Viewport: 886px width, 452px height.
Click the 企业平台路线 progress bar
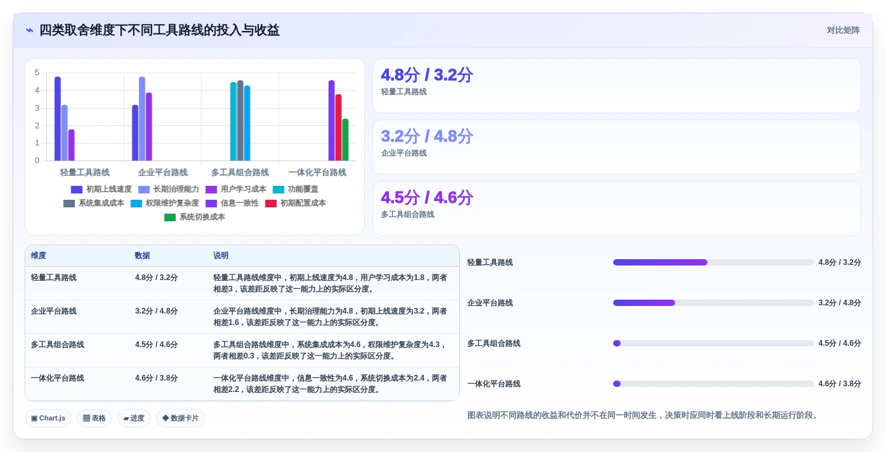click(x=713, y=303)
